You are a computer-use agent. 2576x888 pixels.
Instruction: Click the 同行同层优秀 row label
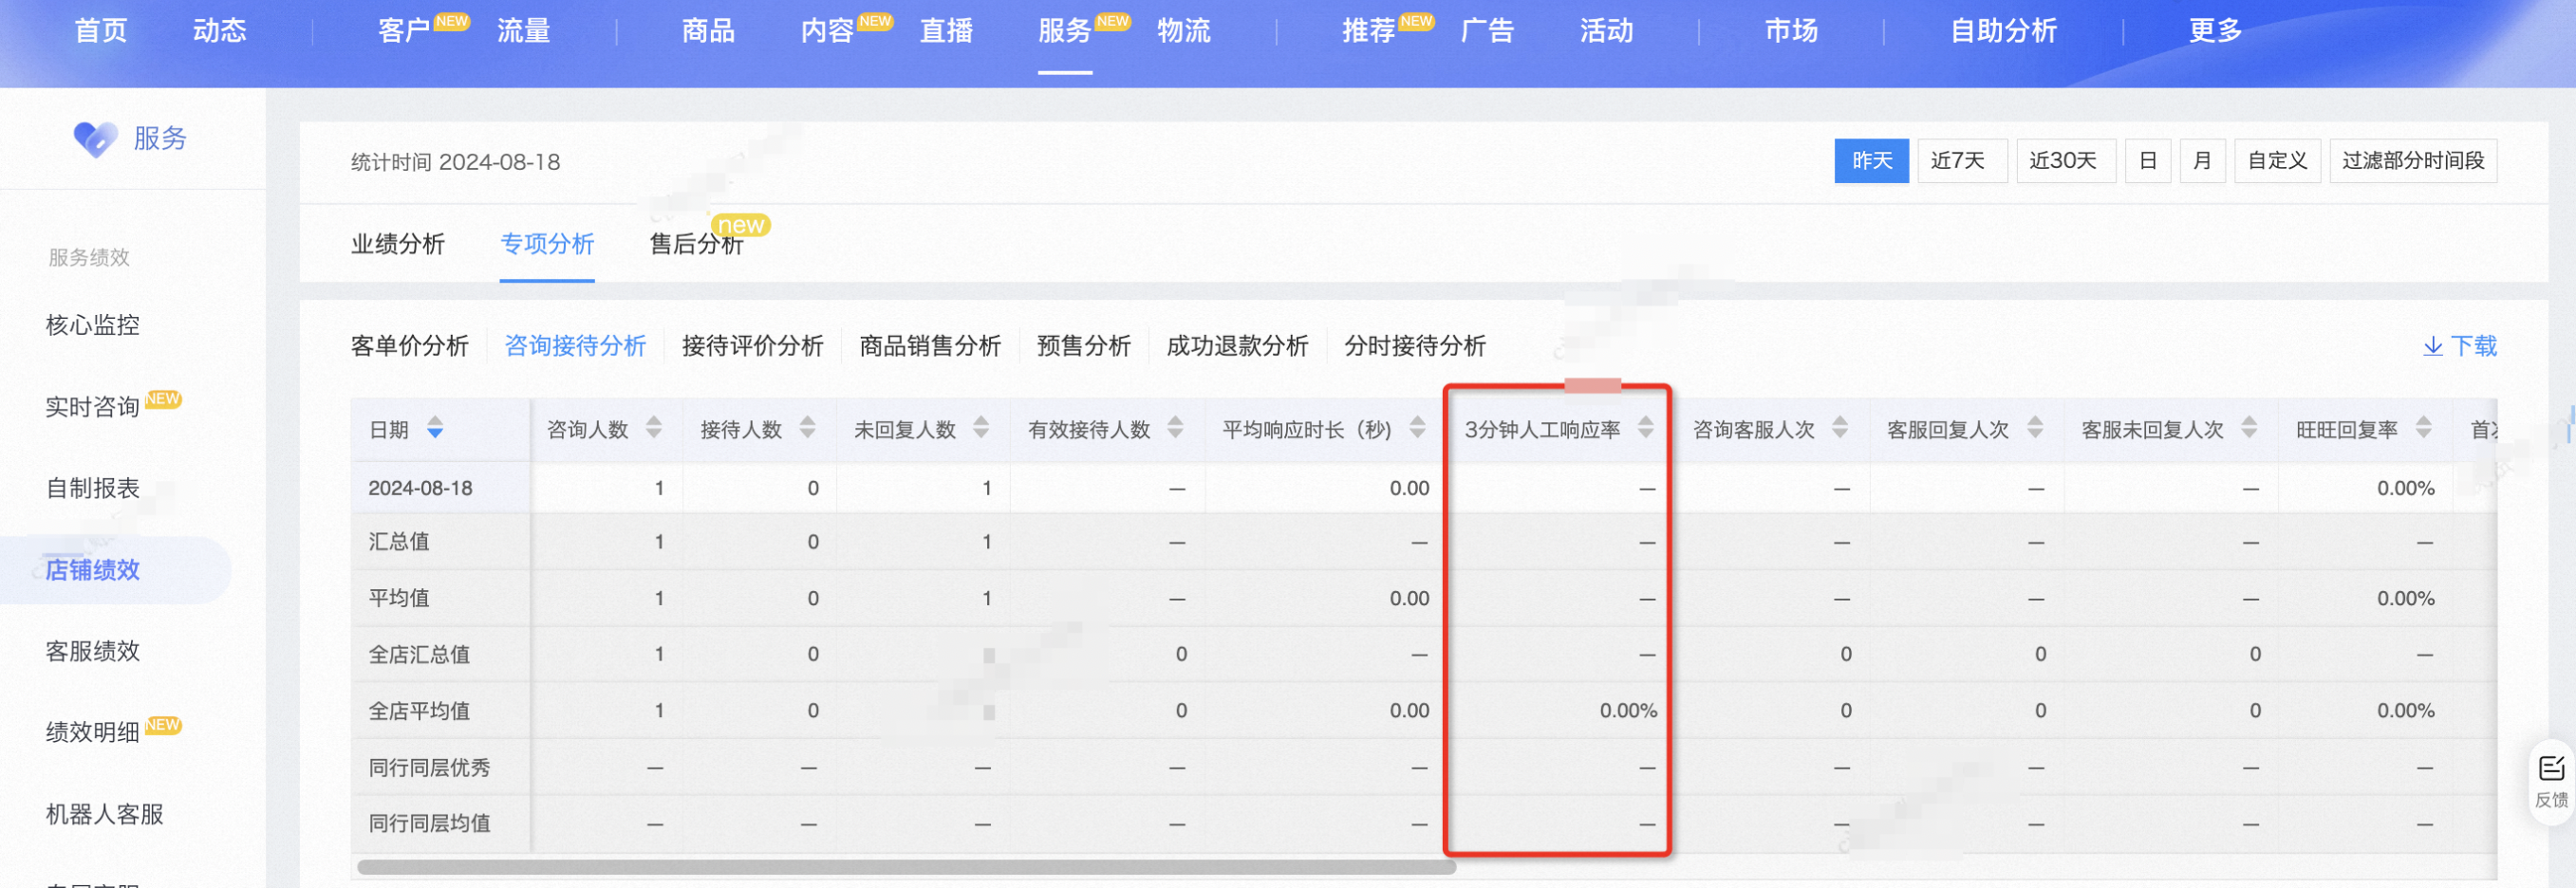coord(429,768)
